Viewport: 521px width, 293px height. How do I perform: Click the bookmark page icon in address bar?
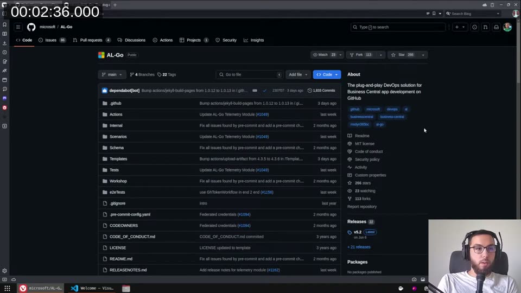tap(434, 14)
